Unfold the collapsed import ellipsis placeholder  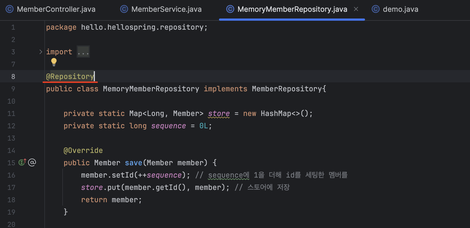(83, 52)
